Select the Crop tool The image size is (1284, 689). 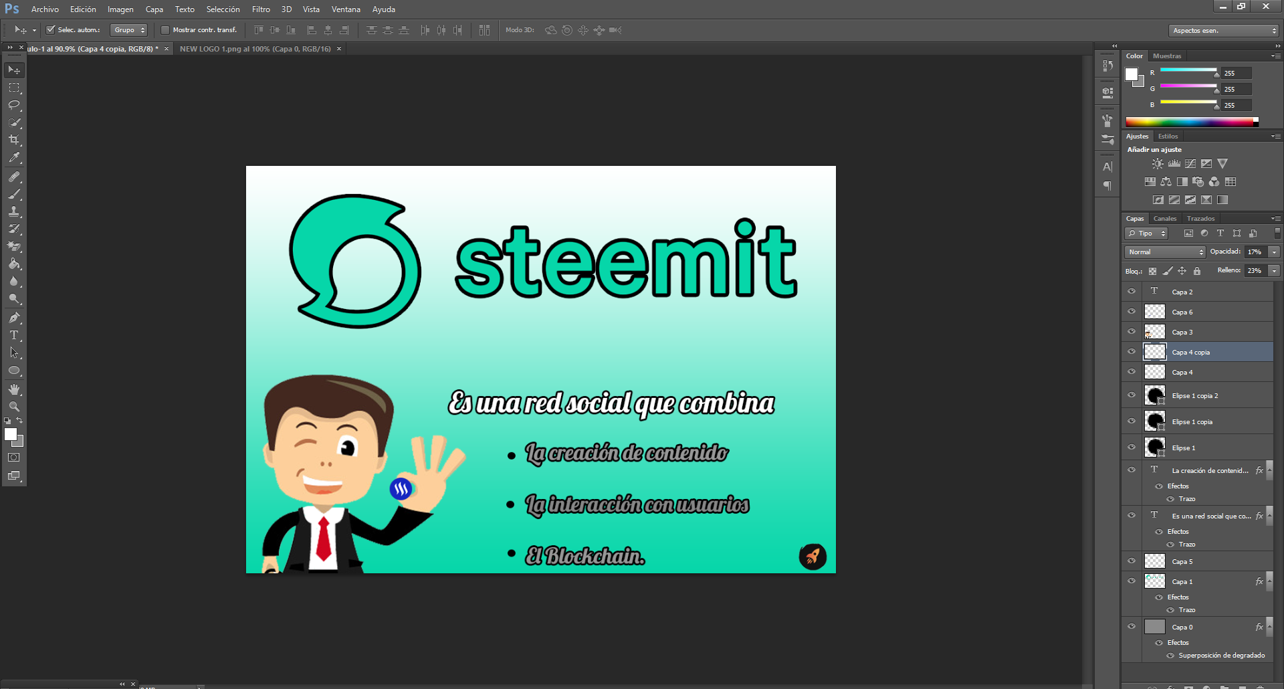tap(14, 140)
